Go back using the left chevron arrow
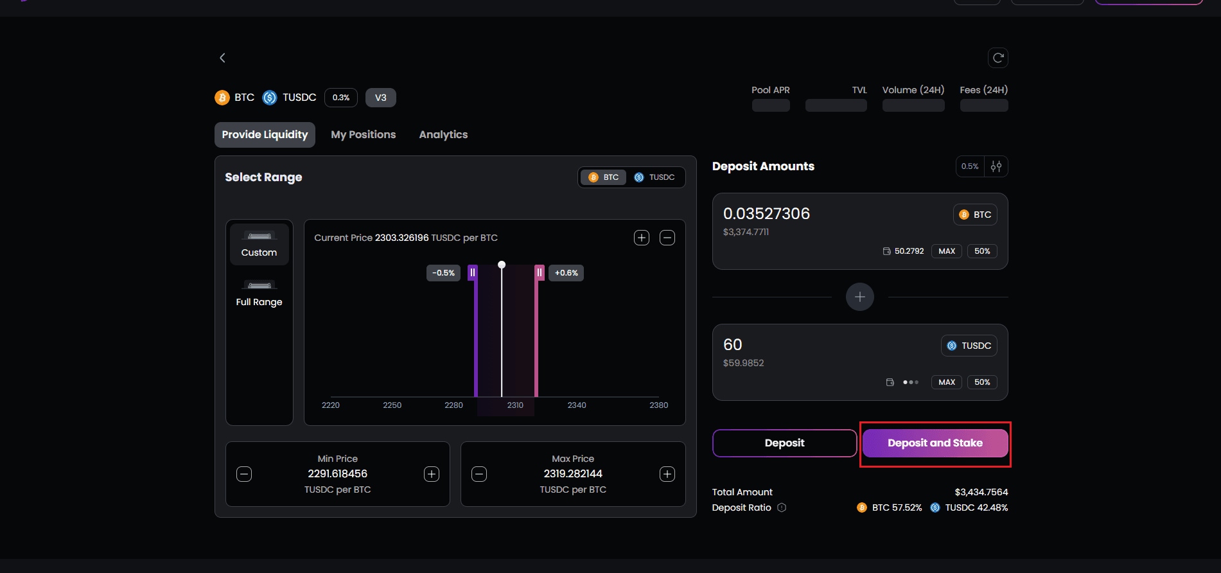 222,58
